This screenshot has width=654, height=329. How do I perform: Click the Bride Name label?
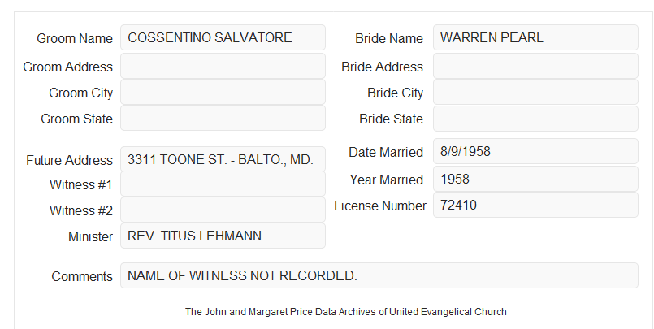(x=389, y=38)
